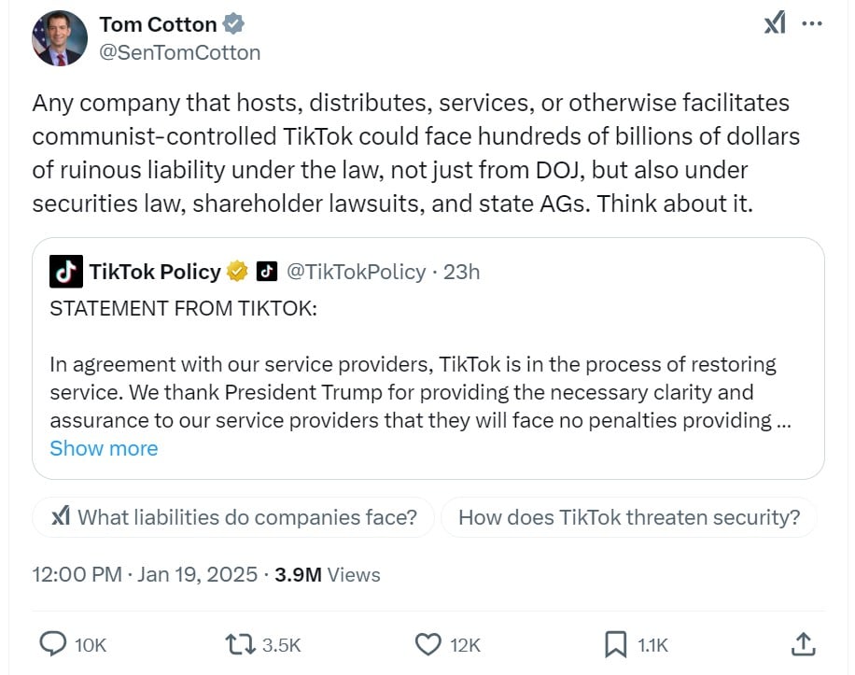
Task: Select "How does TikTok threaten security?" suggestion
Action: [x=628, y=516]
